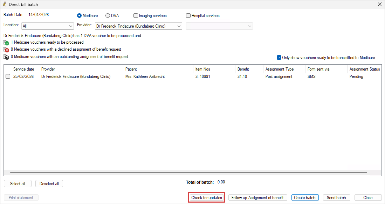Click the question mark outstanding assignment icon
The width and height of the screenshot is (385, 204).
tap(6, 57)
